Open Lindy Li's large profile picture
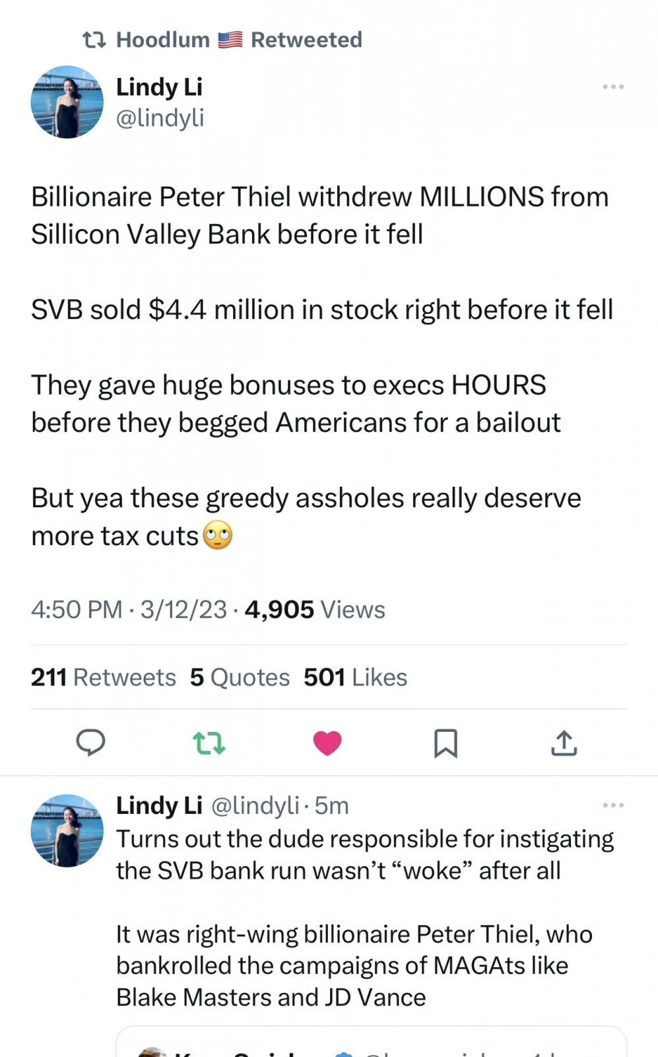This screenshot has width=658, height=1057. click(x=67, y=102)
